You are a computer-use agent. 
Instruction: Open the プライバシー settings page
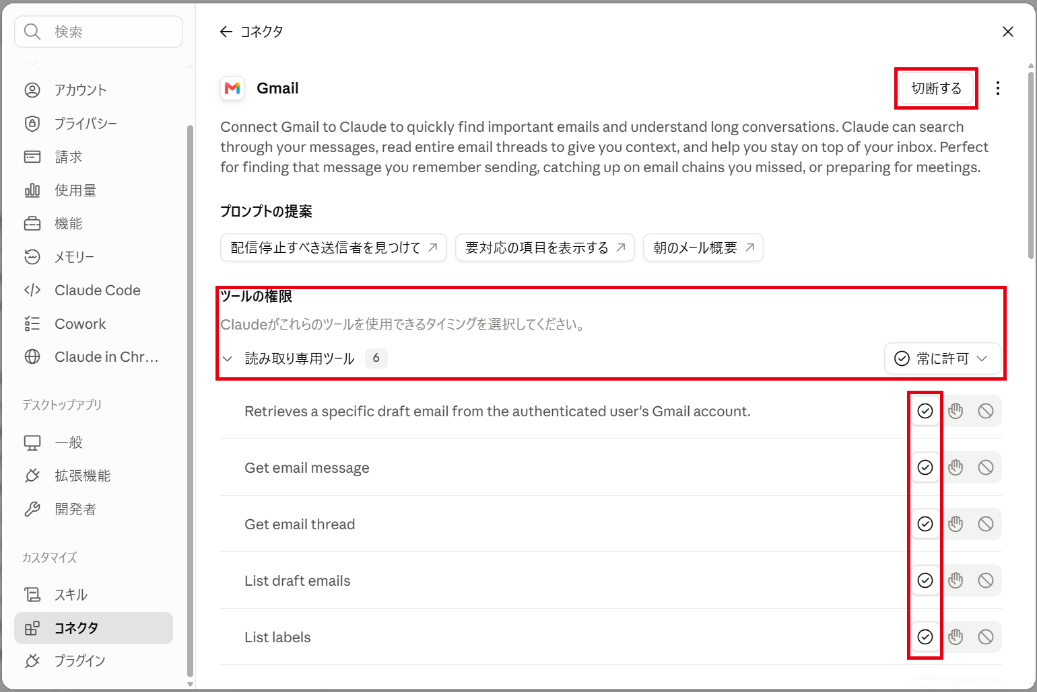[94, 124]
